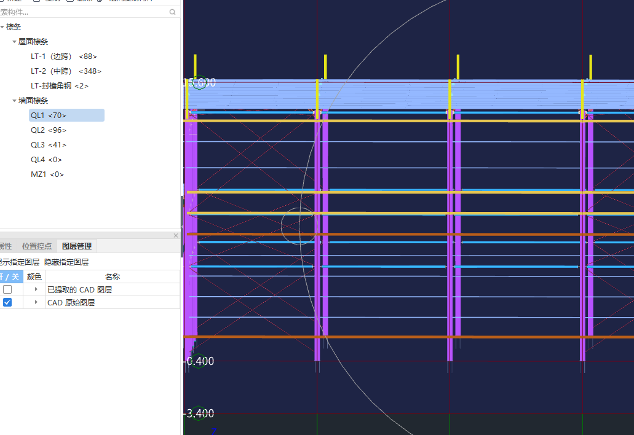Click the 屋面檩条 group label

coord(33,42)
